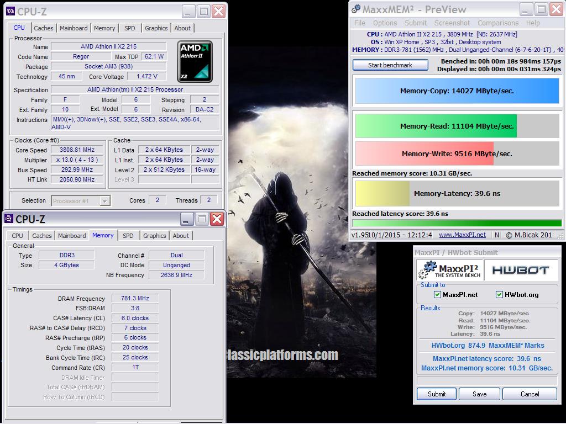
Task: Click the MaxxMEM² gear title icon
Action: (356, 9)
